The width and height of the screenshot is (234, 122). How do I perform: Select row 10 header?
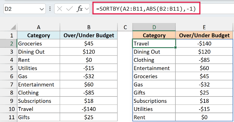click(x=9, y=109)
